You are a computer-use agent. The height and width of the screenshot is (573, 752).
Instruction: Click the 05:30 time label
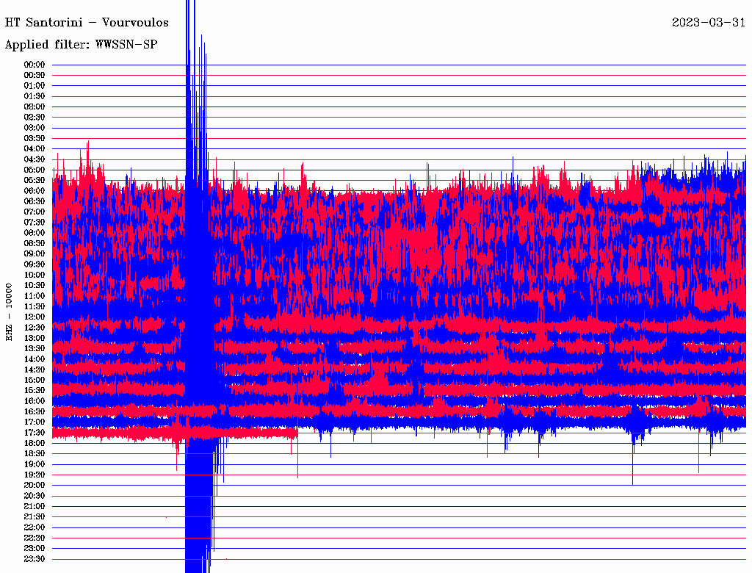(35, 180)
